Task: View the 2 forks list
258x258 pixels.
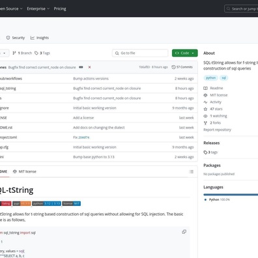Action: point(215,123)
